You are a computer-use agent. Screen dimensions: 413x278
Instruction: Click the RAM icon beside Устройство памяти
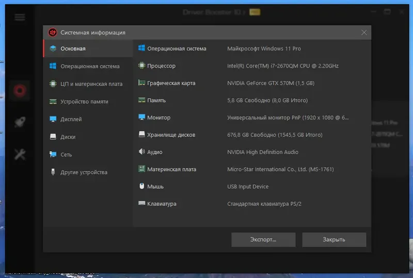(53, 102)
